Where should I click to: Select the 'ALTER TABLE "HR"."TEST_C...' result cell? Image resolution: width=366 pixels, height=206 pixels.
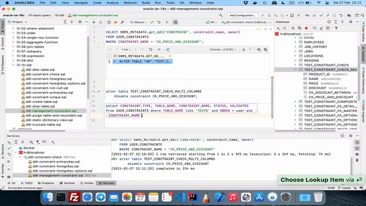(142, 61)
